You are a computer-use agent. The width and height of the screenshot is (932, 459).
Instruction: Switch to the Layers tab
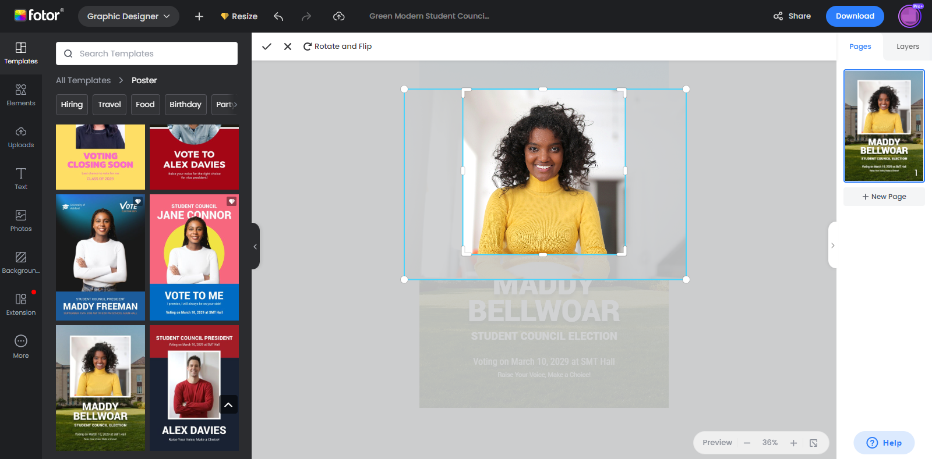click(x=907, y=47)
